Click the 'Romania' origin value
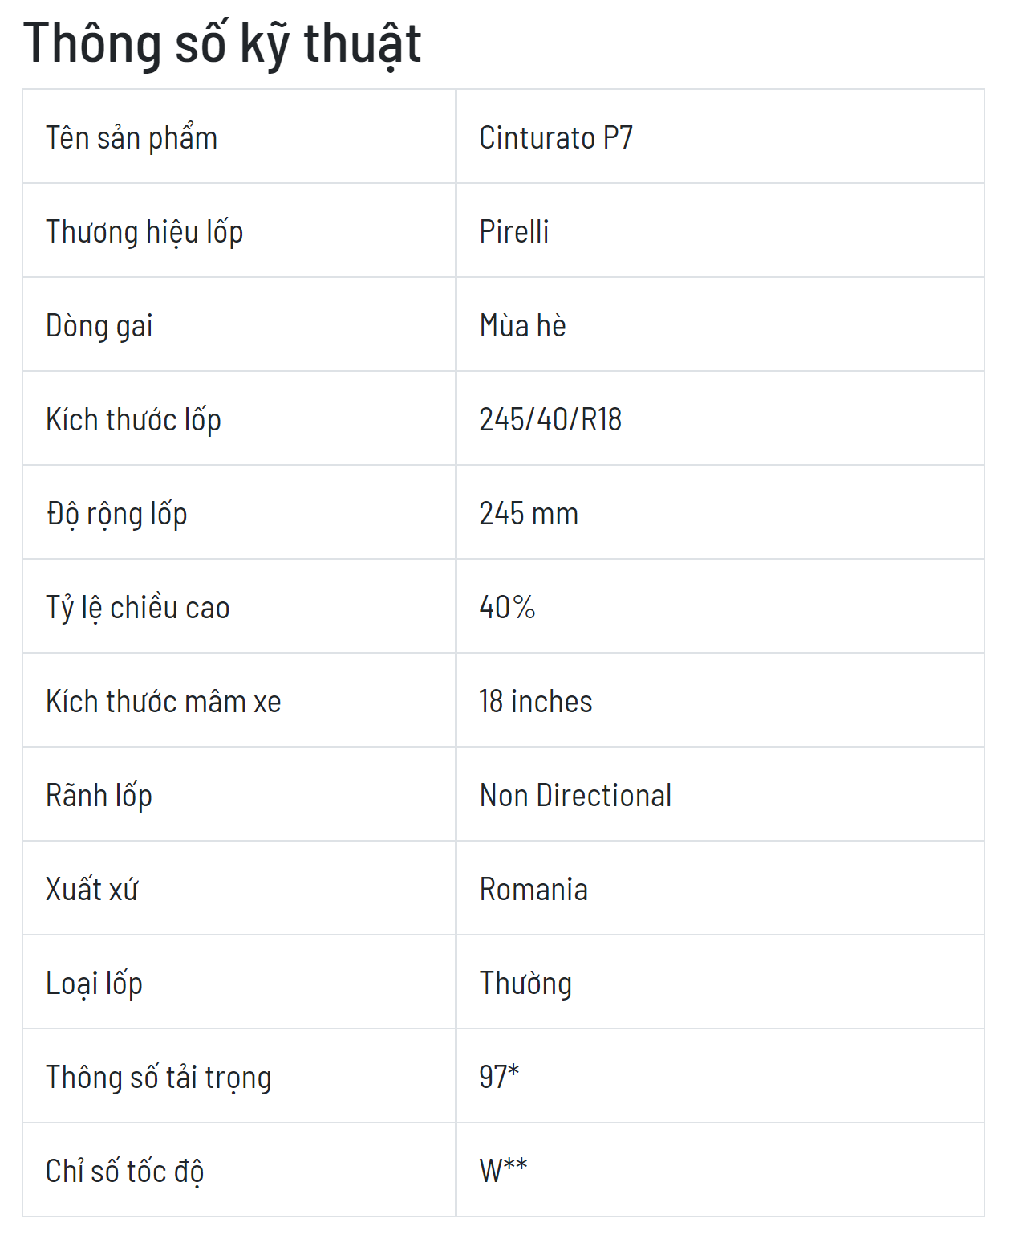This screenshot has height=1239, width=1018. (x=533, y=889)
